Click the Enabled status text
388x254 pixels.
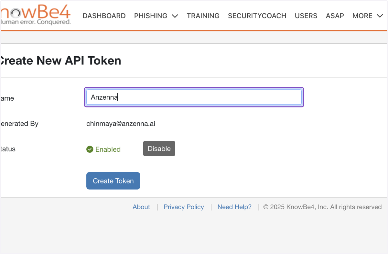[x=108, y=149]
